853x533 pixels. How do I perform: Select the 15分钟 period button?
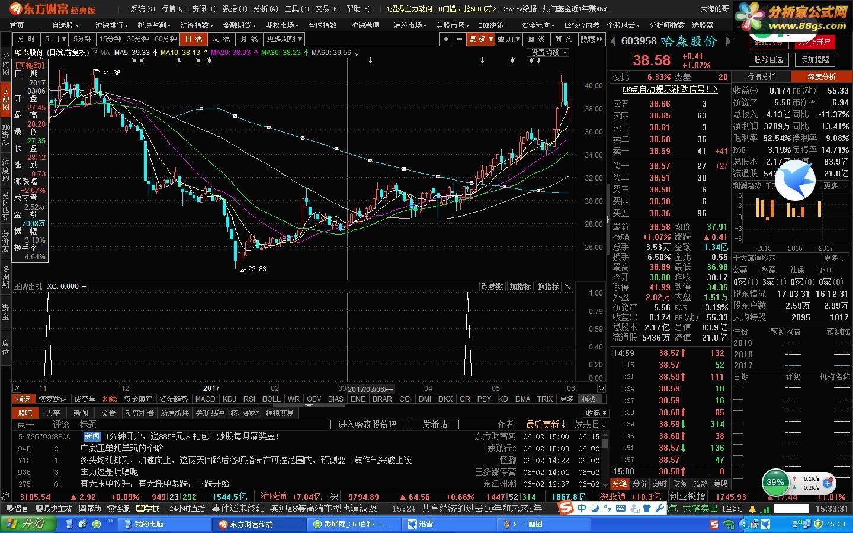[110, 39]
